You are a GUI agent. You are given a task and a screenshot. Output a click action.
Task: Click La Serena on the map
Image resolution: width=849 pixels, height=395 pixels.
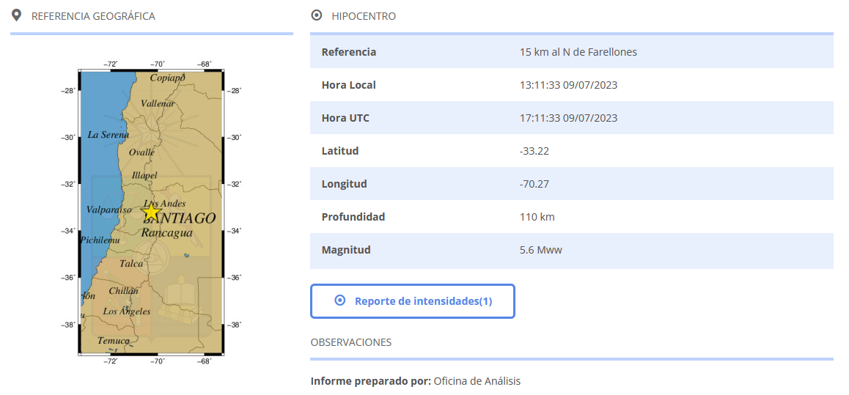(108, 135)
